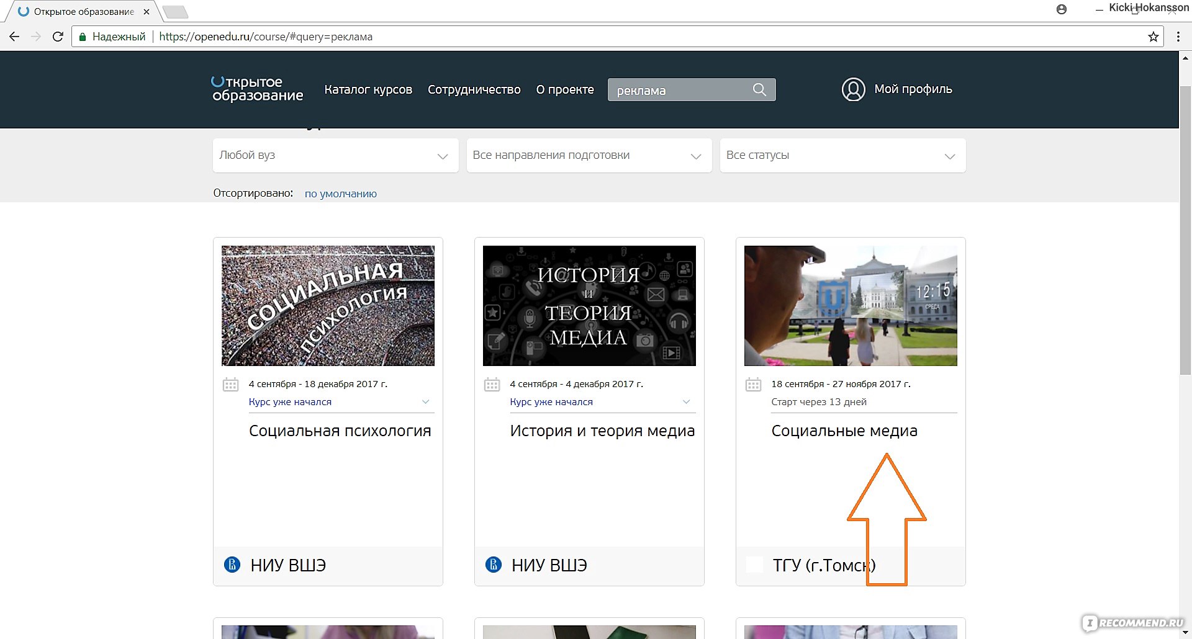Open Мой профиль link
Screen dimensions: 1192x639
click(913, 89)
